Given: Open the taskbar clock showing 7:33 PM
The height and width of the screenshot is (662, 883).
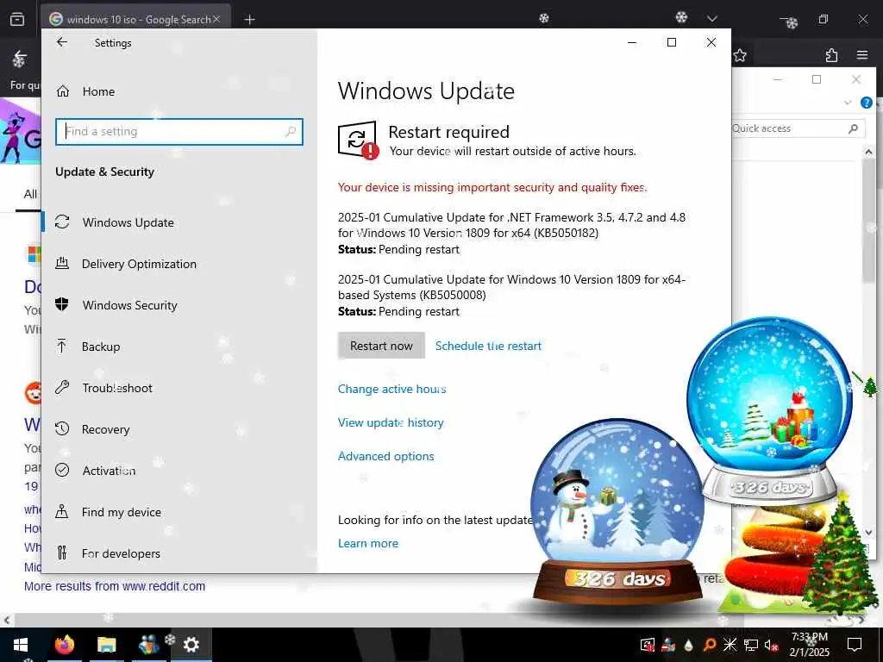Looking at the screenshot, I should click(x=809, y=645).
